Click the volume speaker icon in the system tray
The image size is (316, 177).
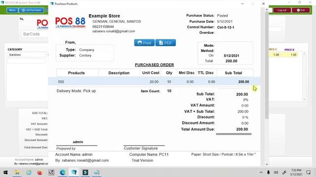276,173
